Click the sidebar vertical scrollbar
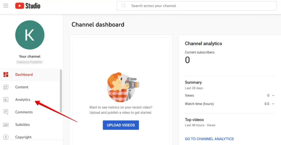 (x=61, y=90)
